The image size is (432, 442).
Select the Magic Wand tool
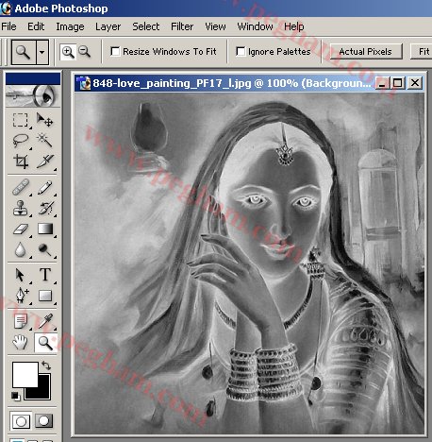(x=44, y=141)
